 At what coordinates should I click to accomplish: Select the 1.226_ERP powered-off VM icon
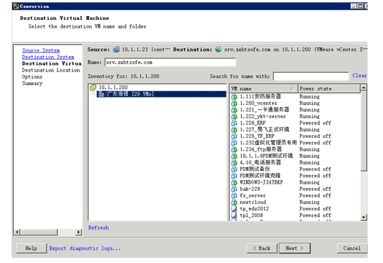[x=234, y=123]
